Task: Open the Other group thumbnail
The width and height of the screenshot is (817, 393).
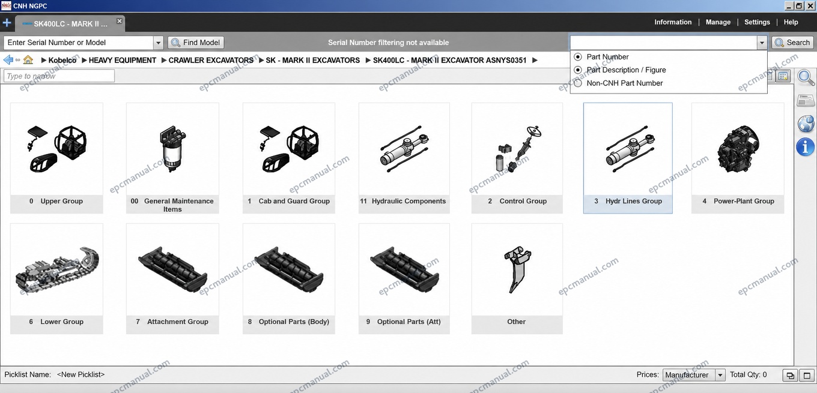Action: pyautogui.click(x=517, y=278)
